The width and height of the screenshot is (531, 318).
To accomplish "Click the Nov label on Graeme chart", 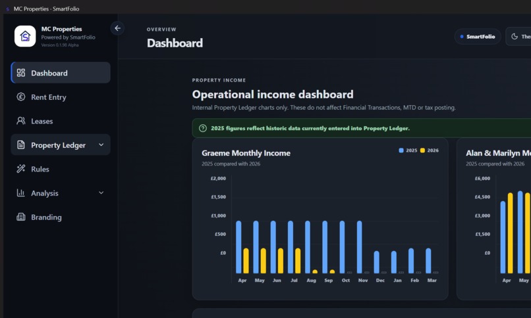I will pos(363,281).
